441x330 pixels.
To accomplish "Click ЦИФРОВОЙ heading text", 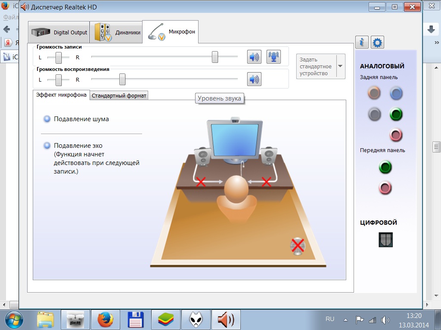I will point(378,223).
